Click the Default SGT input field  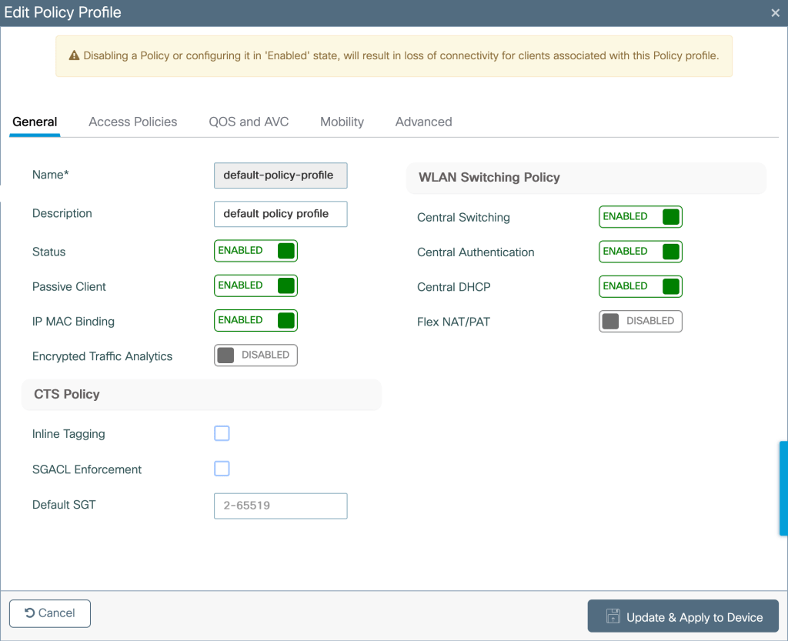[x=280, y=506]
